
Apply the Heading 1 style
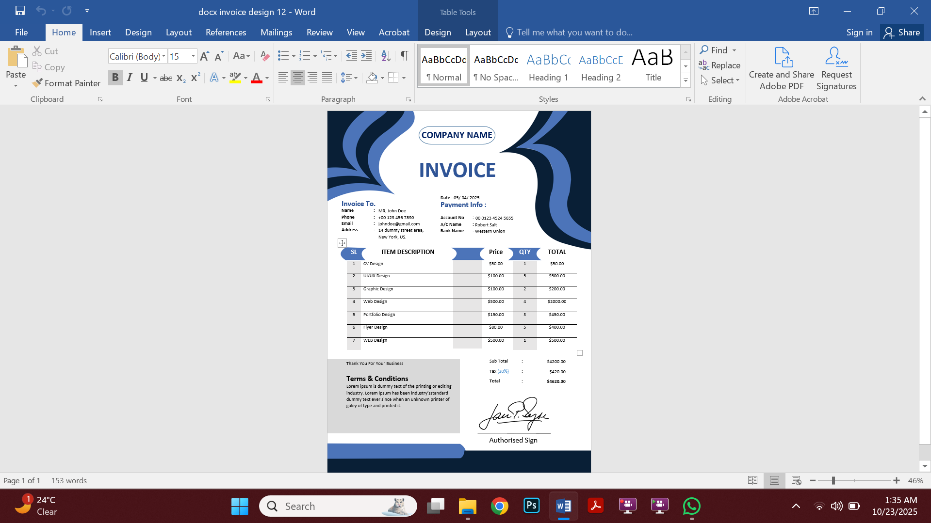[548, 65]
